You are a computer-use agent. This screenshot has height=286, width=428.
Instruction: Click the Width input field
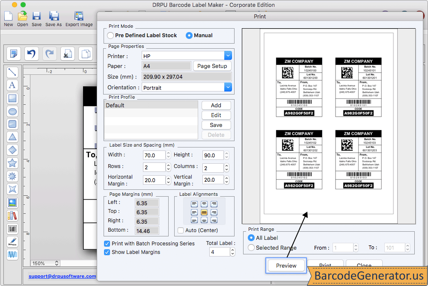coord(154,155)
